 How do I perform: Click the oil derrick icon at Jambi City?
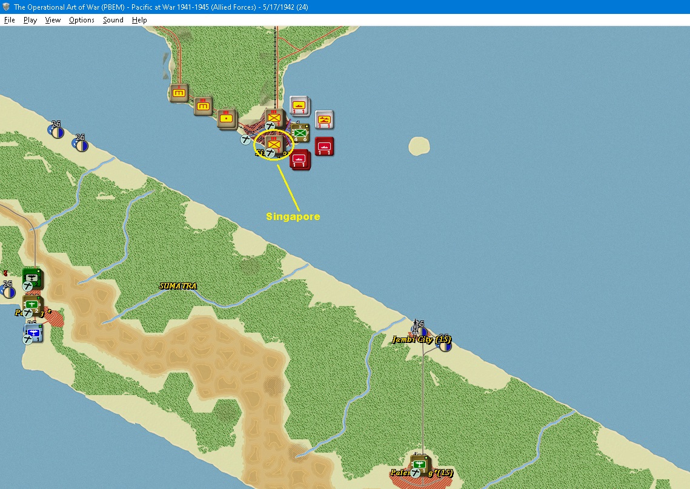point(415,327)
